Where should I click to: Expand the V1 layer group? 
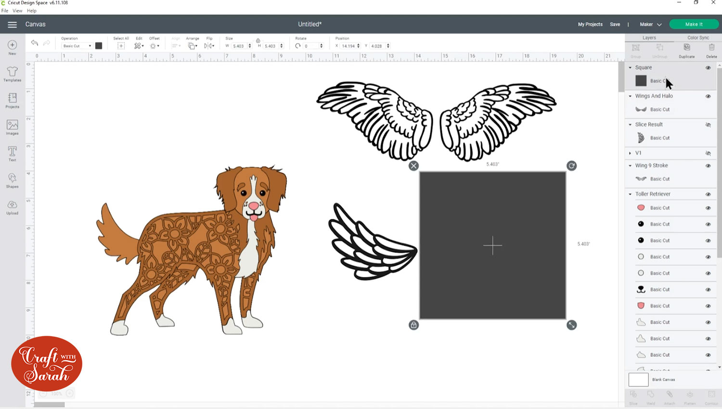[x=631, y=153]
